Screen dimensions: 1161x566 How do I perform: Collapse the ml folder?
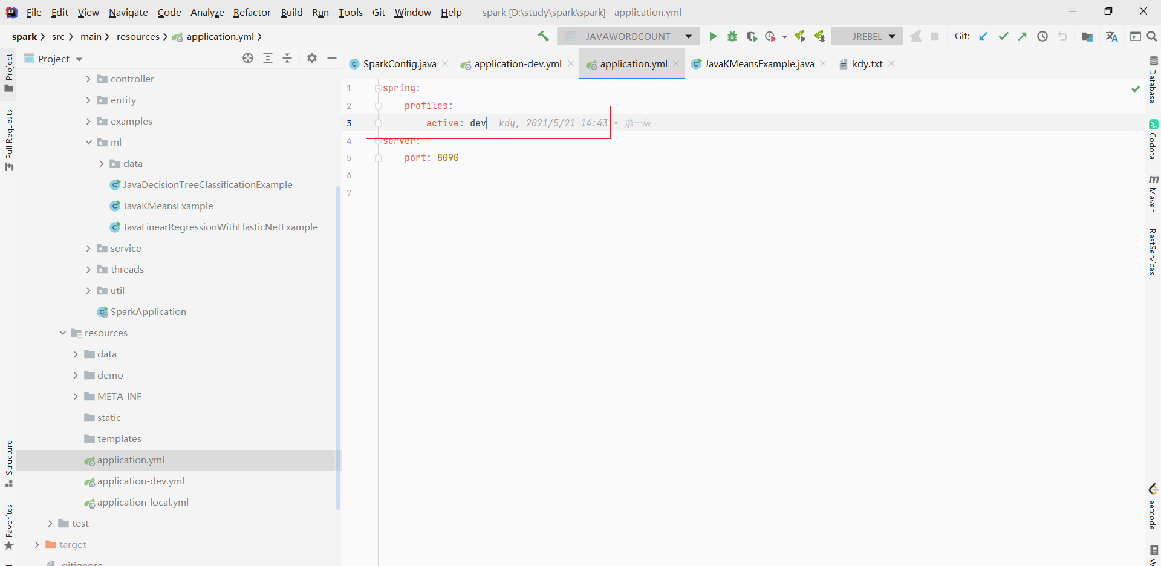point(88,143)
